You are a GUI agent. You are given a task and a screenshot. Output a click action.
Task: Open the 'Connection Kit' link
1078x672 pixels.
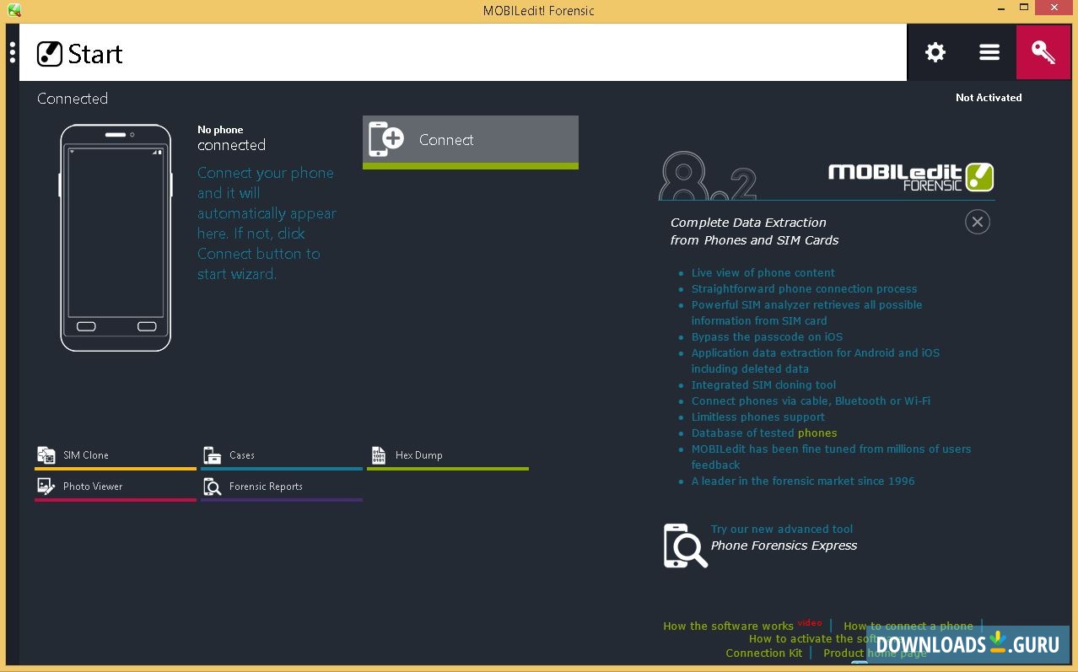click(x=764, y=653)
